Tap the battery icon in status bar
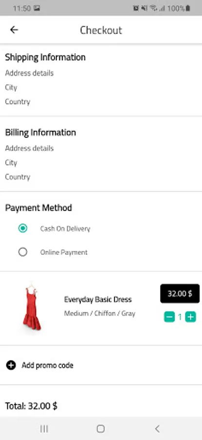Viewport: 202px width, 440px height. coord(188,8)
